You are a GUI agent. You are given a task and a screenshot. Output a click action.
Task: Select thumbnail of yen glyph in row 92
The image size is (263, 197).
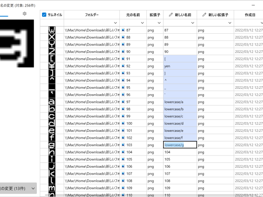tap(52, 66)
